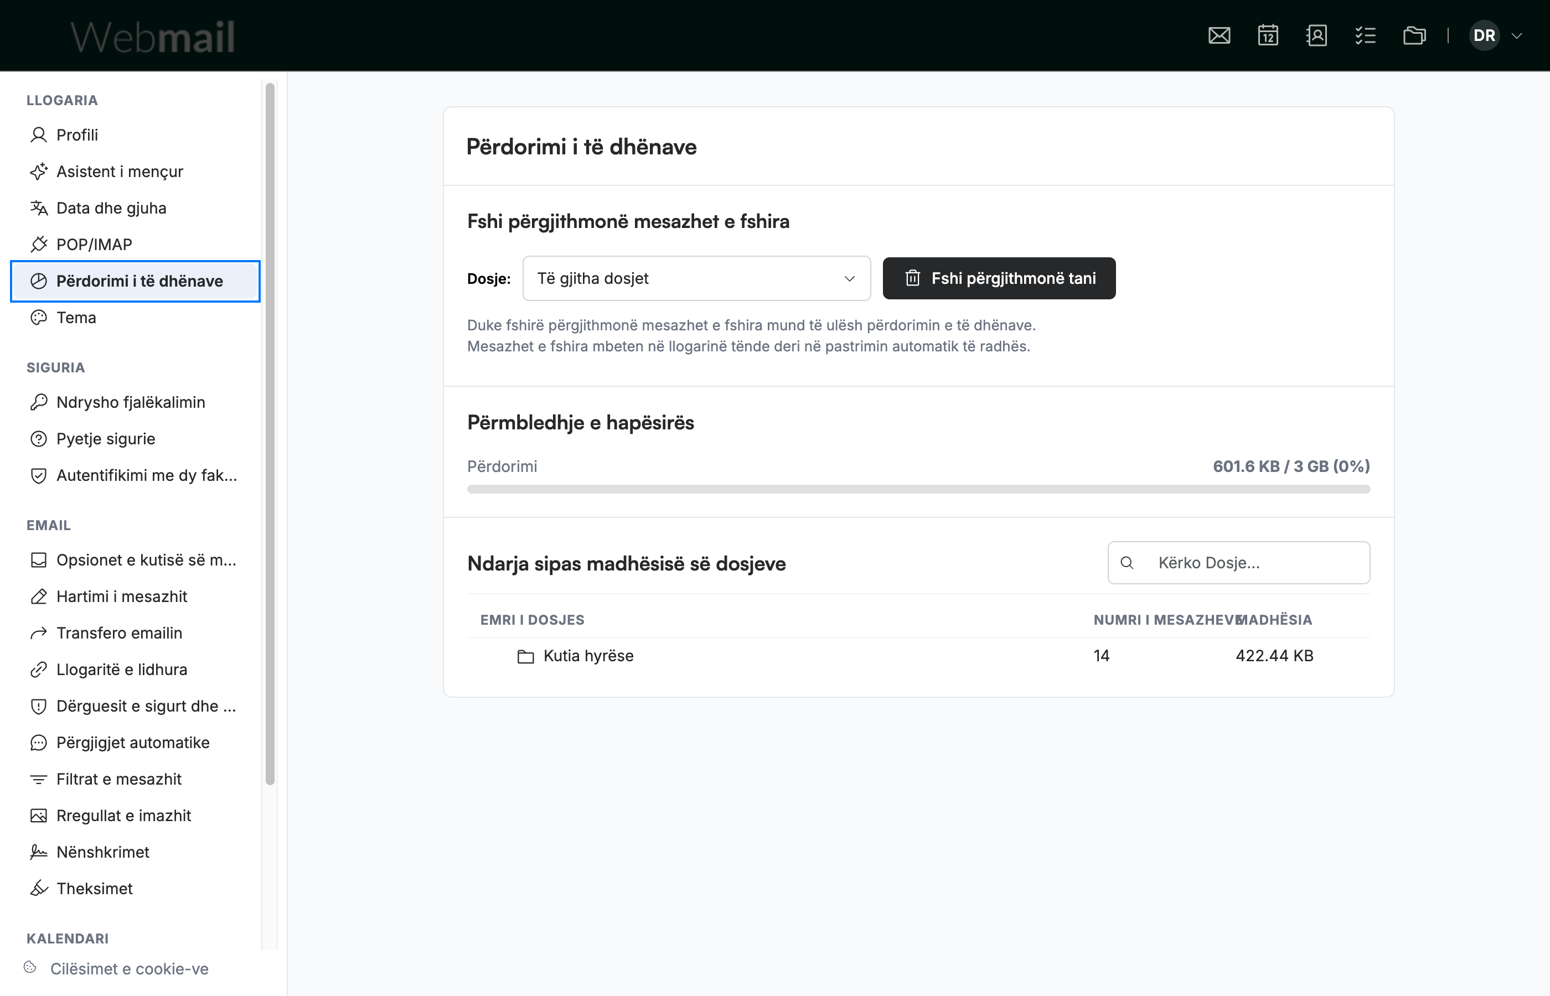Open the mail envelope icon in header
This screenshot has width=1550, height=996.
[x=1219, y=35]
